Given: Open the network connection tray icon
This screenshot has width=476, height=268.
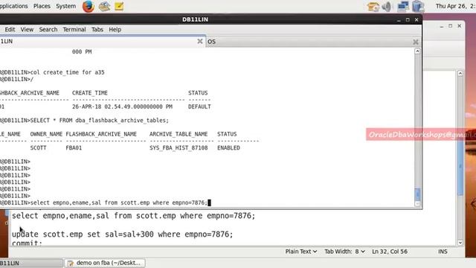Looking at the screenshot, I should [x=403, y=7].
